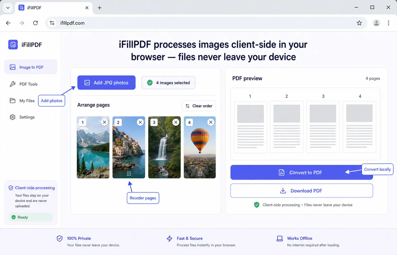Bookmark this page with the star icon
Viewport: 397px width, 255px height.
tap(359, 23)
